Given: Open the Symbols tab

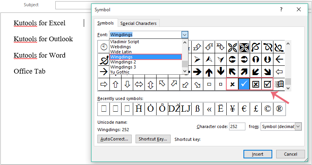Looking at the screenshot, I should (106, 23).
